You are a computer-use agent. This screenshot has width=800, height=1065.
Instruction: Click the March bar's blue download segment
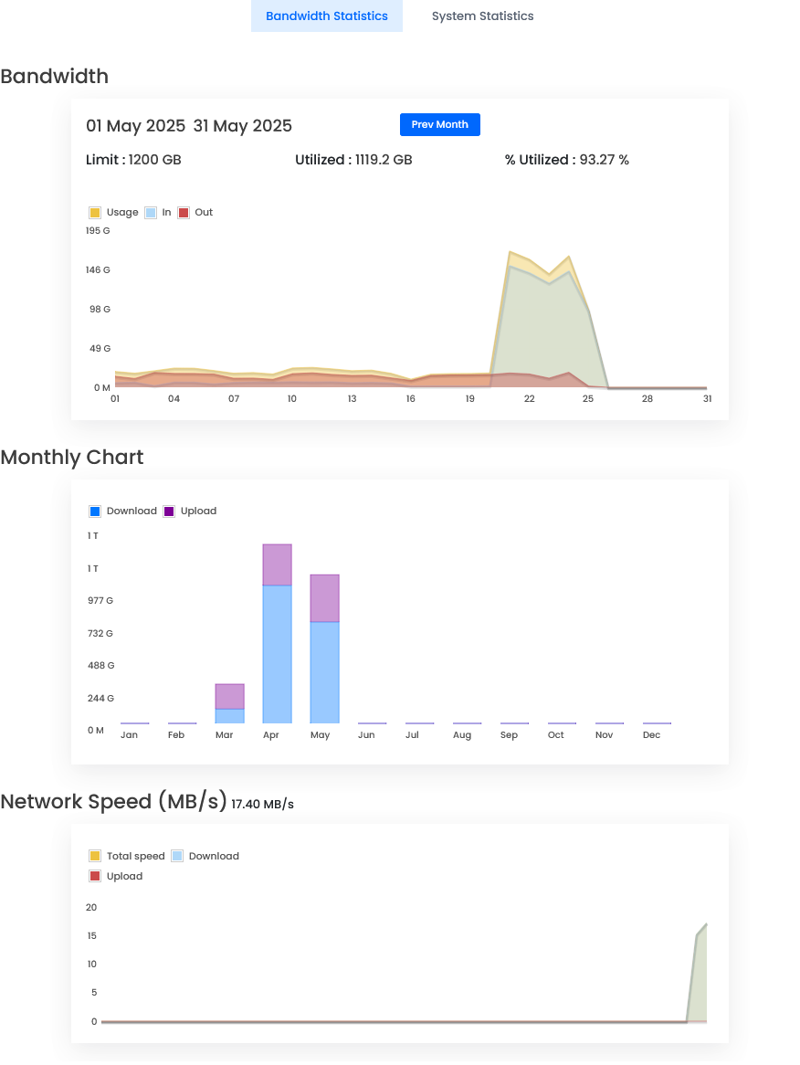tap(229, 715)
